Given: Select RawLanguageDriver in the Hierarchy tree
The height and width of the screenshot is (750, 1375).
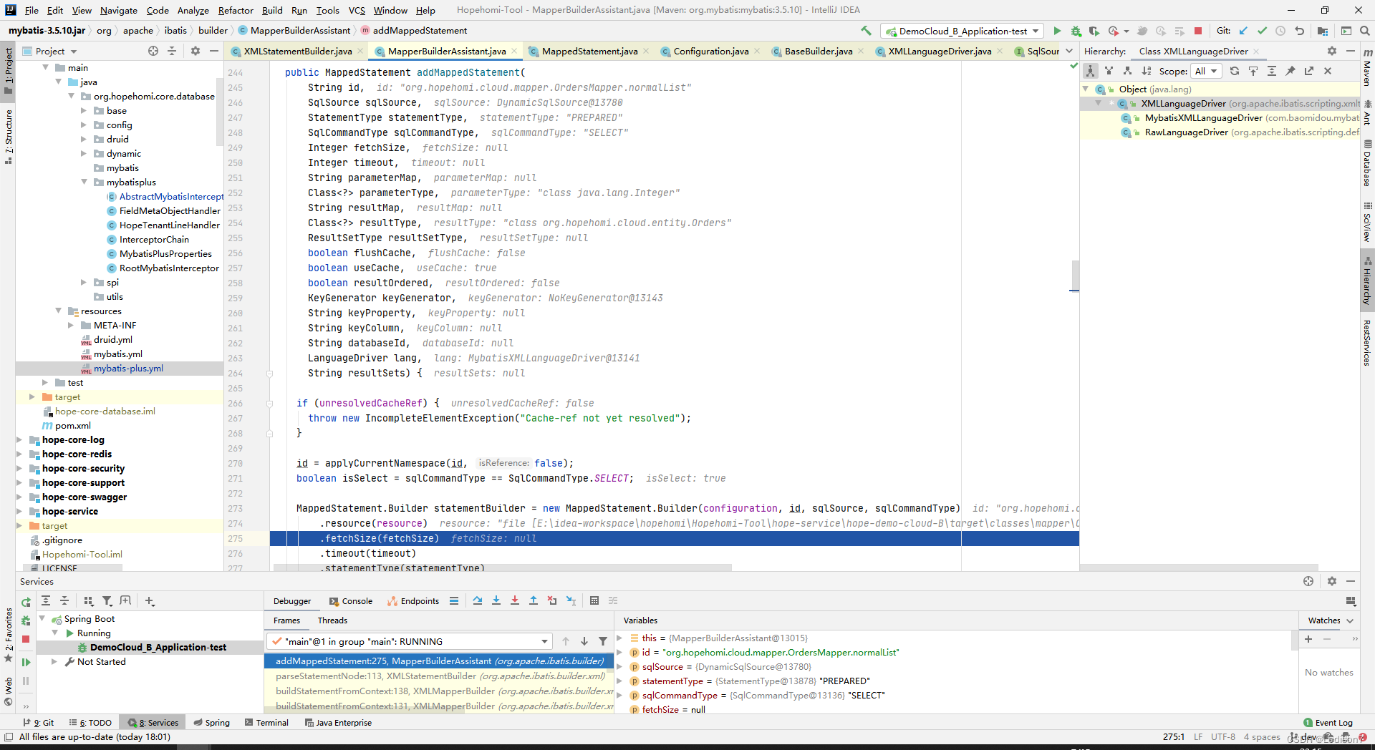Looking at the screenshot, I should coord(1186,132).
